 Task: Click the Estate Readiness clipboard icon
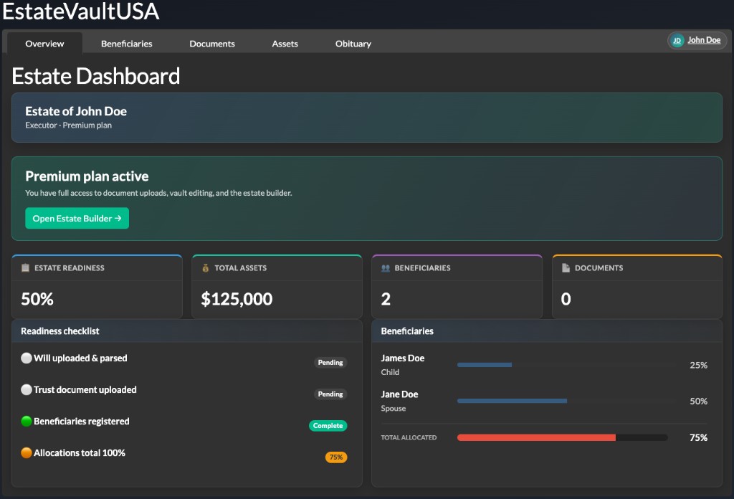click(x=25, y=267)
